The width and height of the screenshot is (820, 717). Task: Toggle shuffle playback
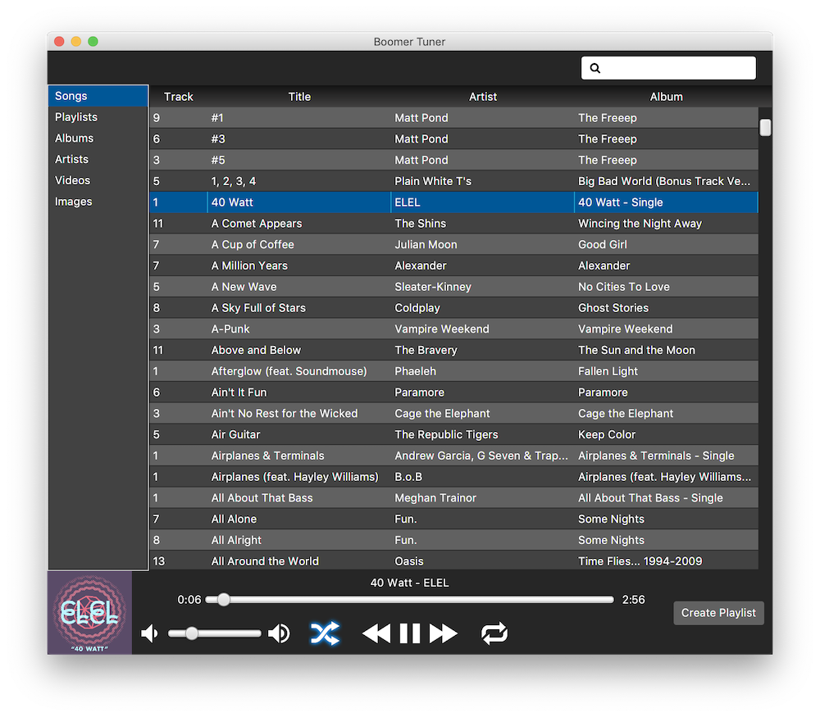point(325,633)
